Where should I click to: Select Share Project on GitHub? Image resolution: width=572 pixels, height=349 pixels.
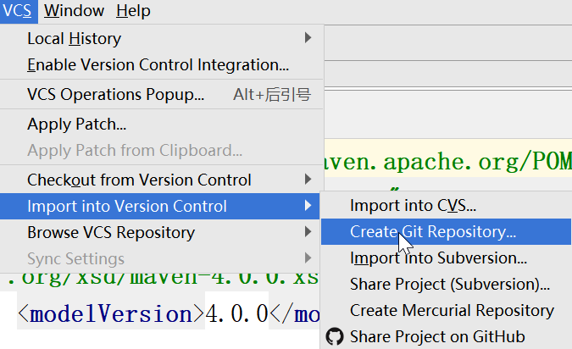437,336
